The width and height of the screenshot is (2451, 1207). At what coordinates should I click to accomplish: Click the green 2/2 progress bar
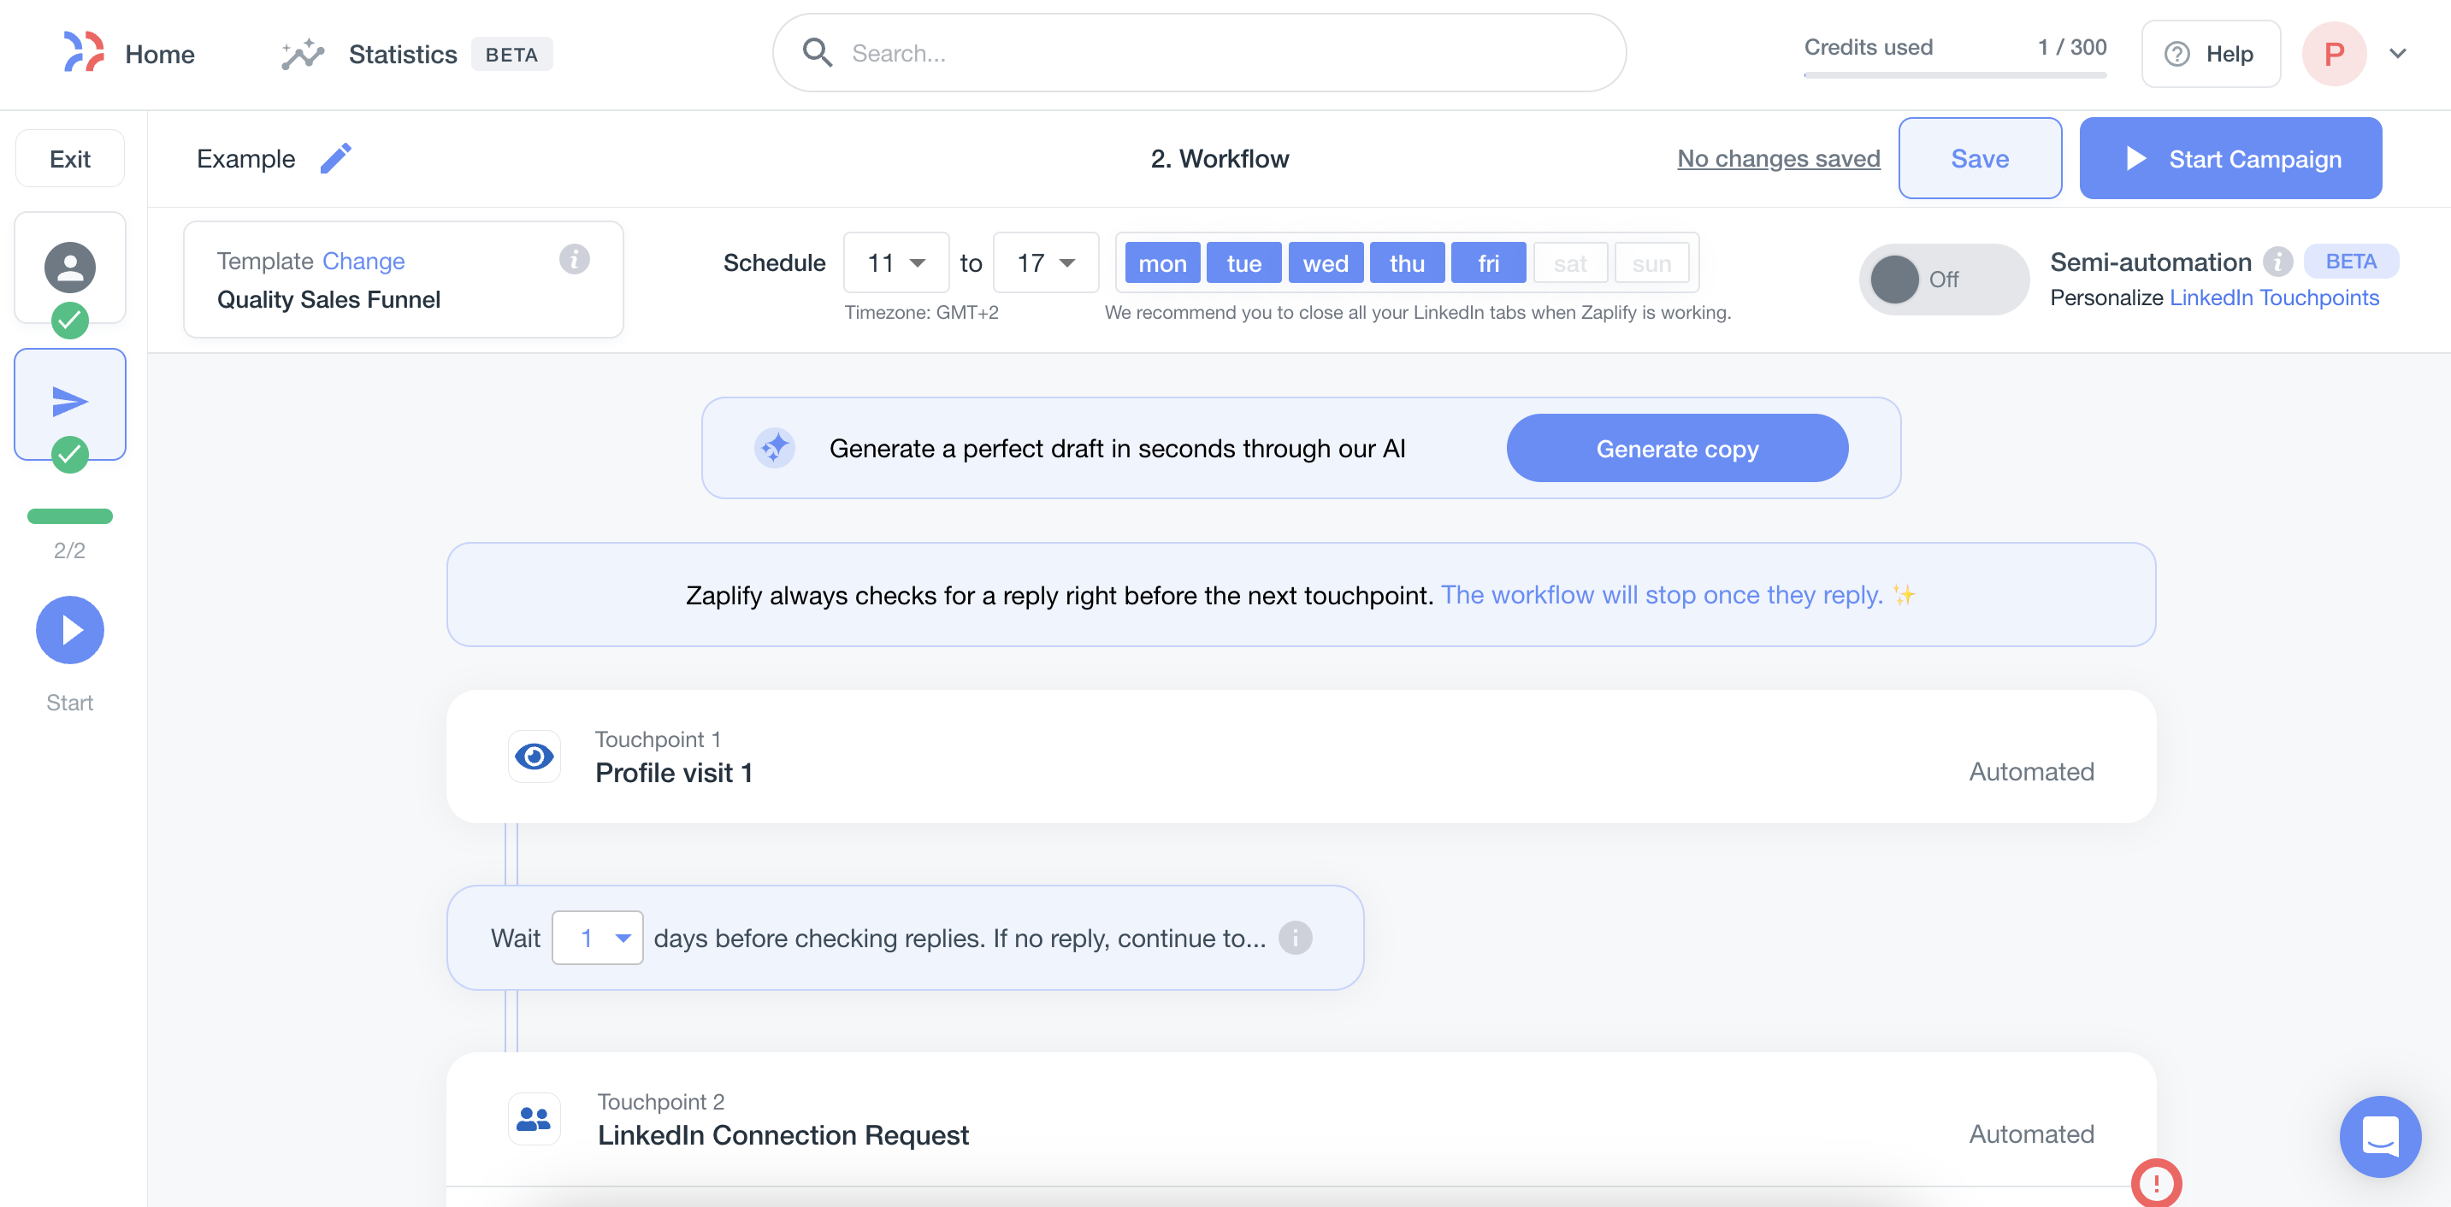point(70,516)
